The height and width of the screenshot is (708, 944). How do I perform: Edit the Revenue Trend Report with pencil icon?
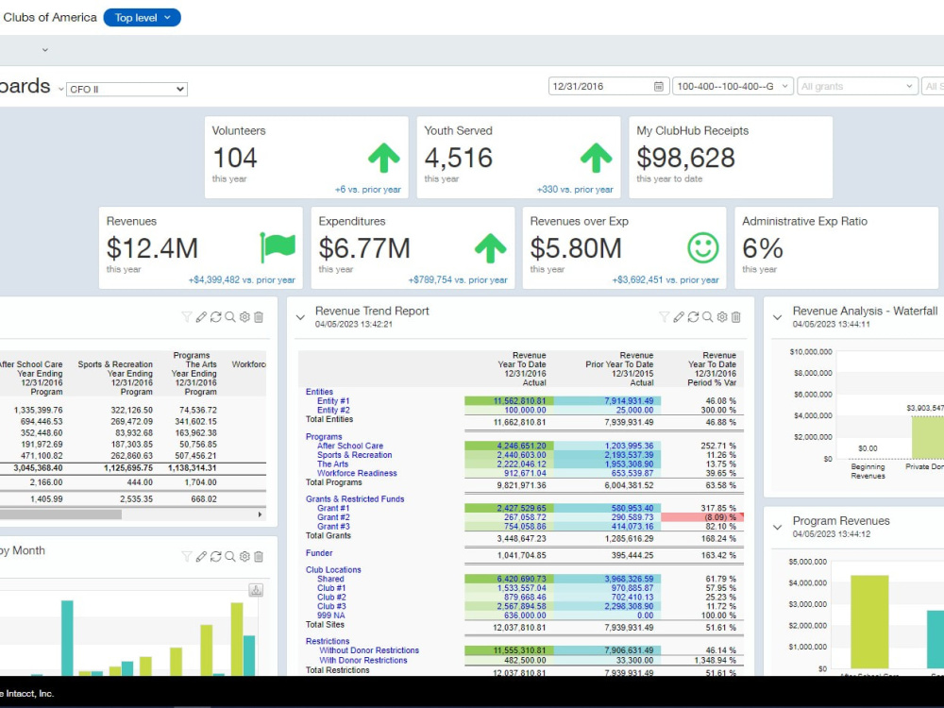pos(679,316)
